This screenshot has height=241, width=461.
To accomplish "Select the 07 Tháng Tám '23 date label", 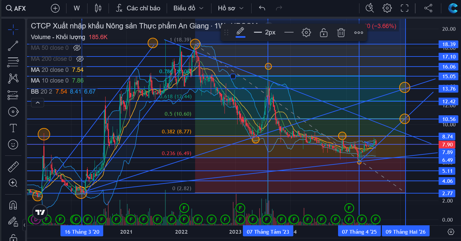I will [268, 232].
